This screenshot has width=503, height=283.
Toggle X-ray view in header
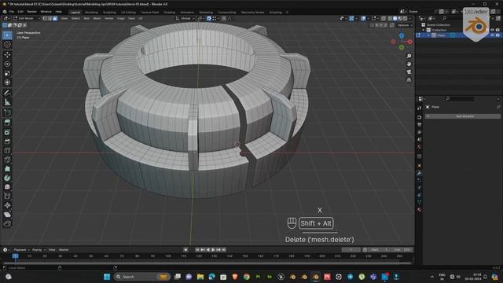[x=384, y=19]
